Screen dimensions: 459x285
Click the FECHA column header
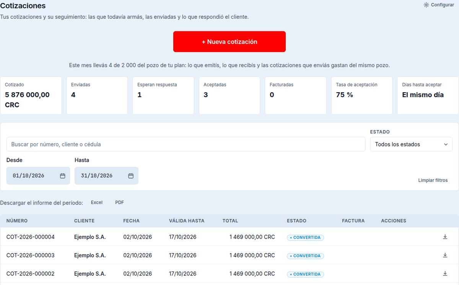pyautogui.click(x=131, y=221)
